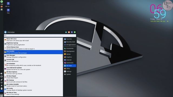Screen dimensions: 173x97
Task: Click the eject removable drives icon
Action: [x=2, y=85]
